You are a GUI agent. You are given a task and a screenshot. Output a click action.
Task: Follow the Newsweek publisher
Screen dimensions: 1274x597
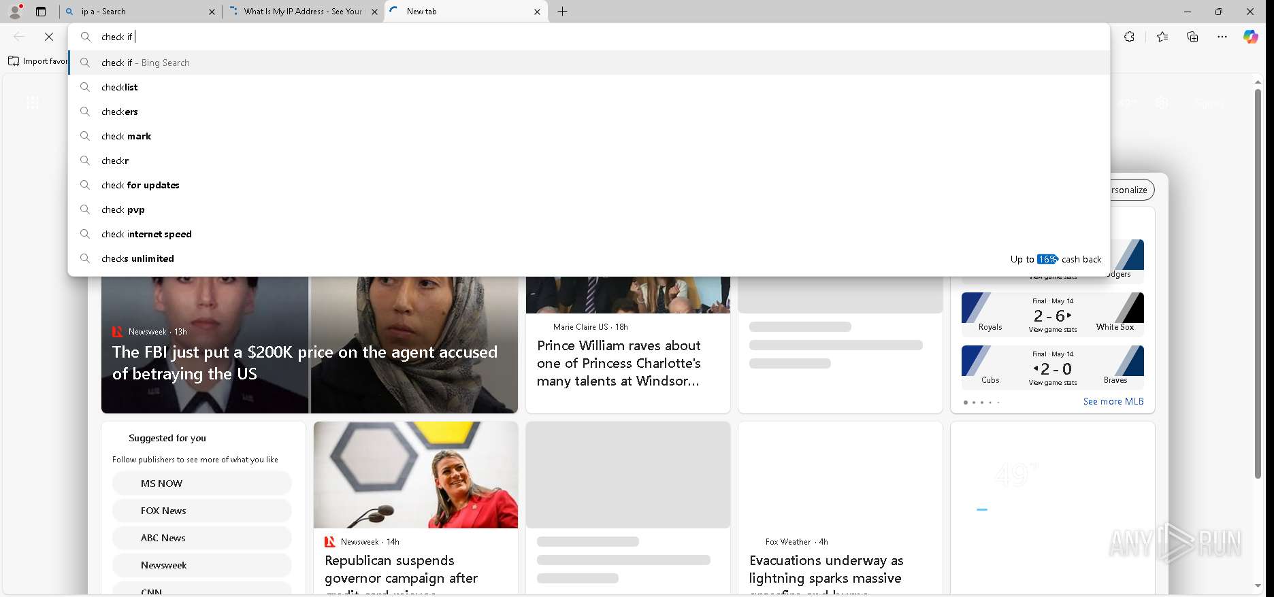click(201, 565)
